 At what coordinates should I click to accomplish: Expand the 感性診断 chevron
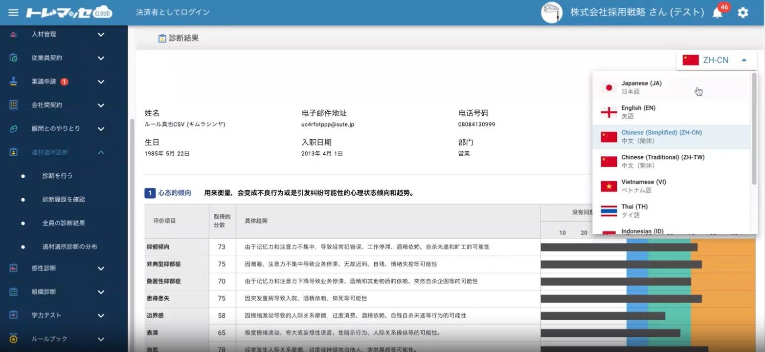[101, 268]
